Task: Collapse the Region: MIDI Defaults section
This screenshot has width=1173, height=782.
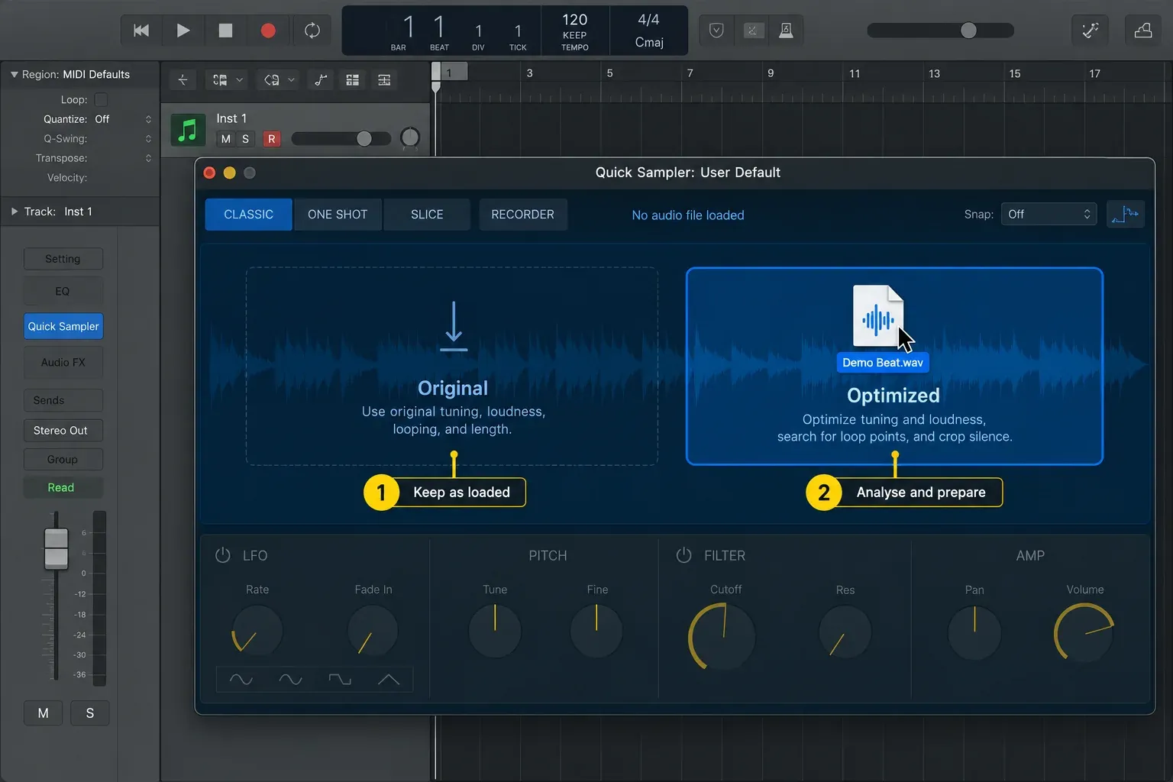Action: pos(14,75)
